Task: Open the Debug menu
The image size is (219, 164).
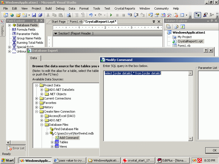Action: 60,8
